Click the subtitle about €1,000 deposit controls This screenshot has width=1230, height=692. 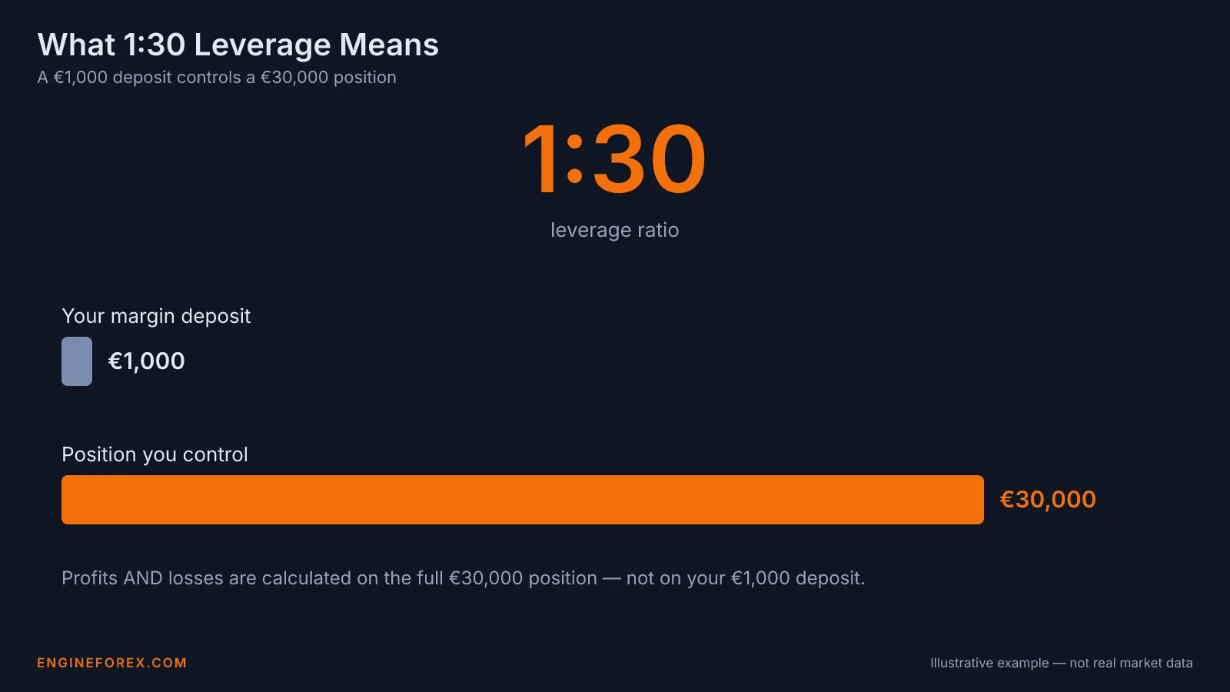pyautogui.click(x=217, y=78)
